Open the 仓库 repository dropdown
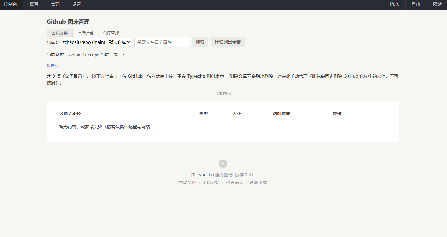The image size is (447, 237). [x=96, y=42]
